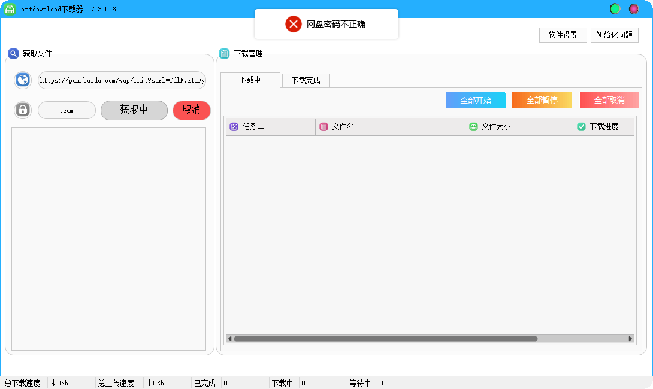The image size is (653, 389).
Task: Click the up arrow upload speed indicator
Action: 150,383
